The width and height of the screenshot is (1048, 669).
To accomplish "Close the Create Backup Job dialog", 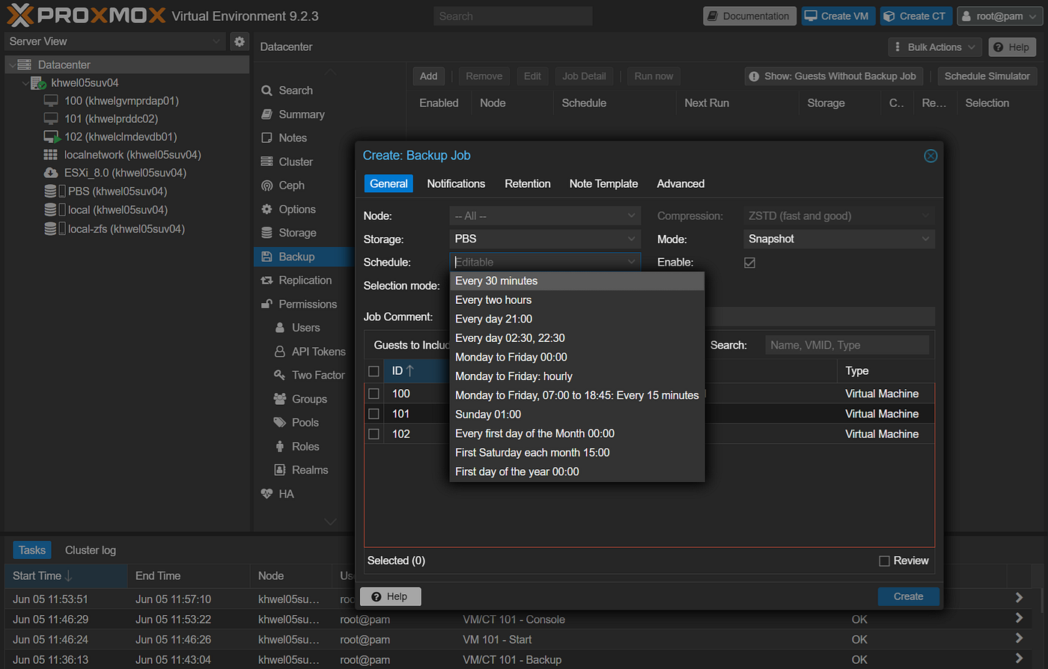I will 930,156.
